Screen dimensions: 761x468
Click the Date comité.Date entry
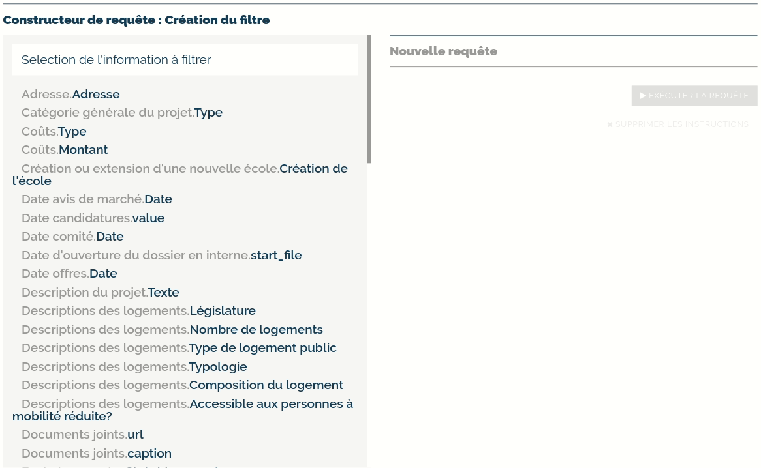tap(72, 237)
